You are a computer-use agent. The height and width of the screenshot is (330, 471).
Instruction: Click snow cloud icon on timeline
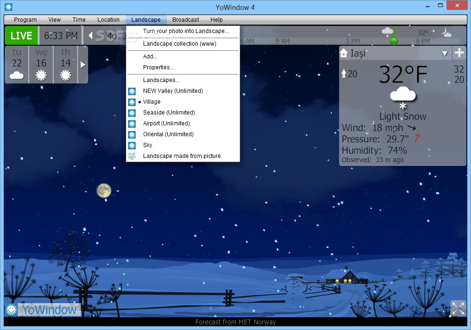click(387, 32)
